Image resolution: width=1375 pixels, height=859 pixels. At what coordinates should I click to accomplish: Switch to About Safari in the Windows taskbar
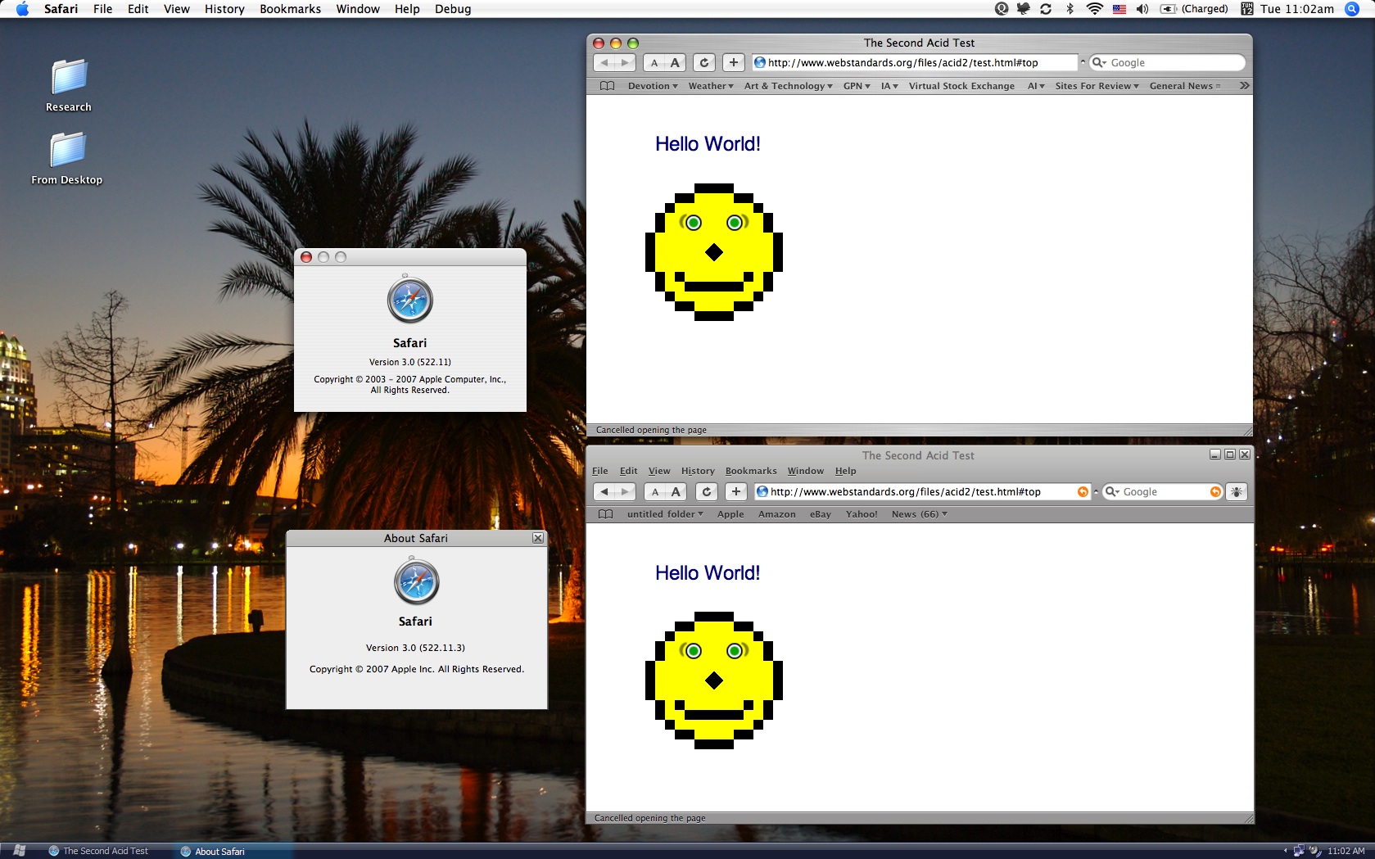219,851
